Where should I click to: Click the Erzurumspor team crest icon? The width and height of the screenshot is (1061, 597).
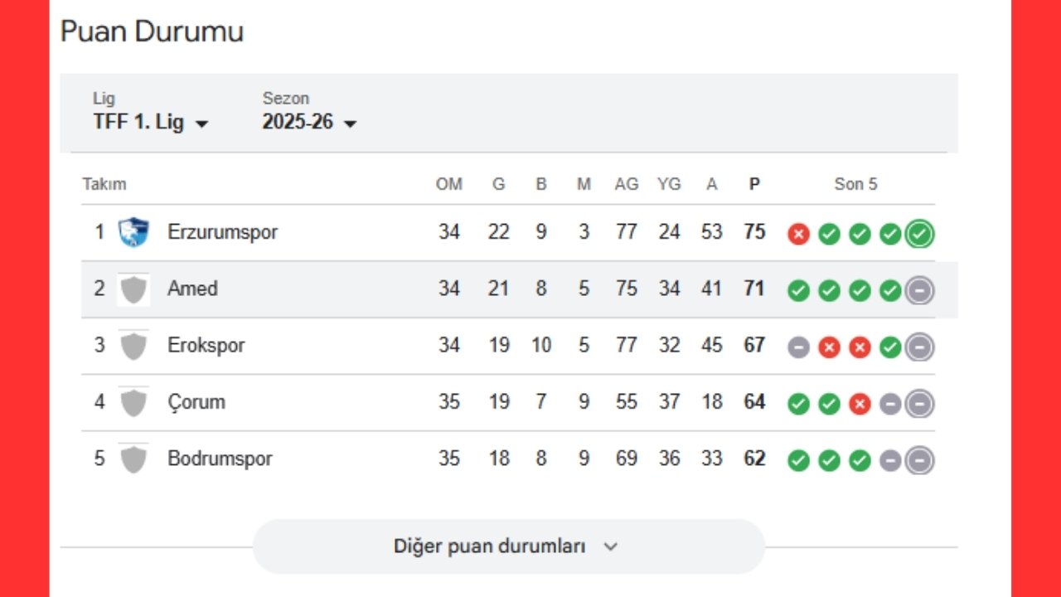pos(133,232)
